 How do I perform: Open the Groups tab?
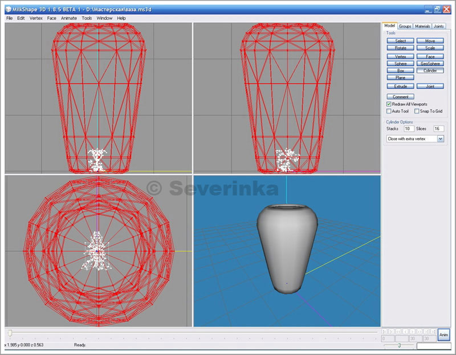click(405, 26)
